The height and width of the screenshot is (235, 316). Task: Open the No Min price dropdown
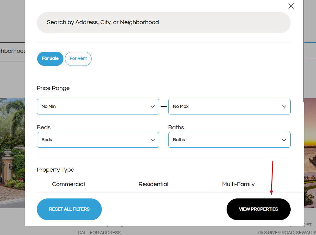click(98, 107)
